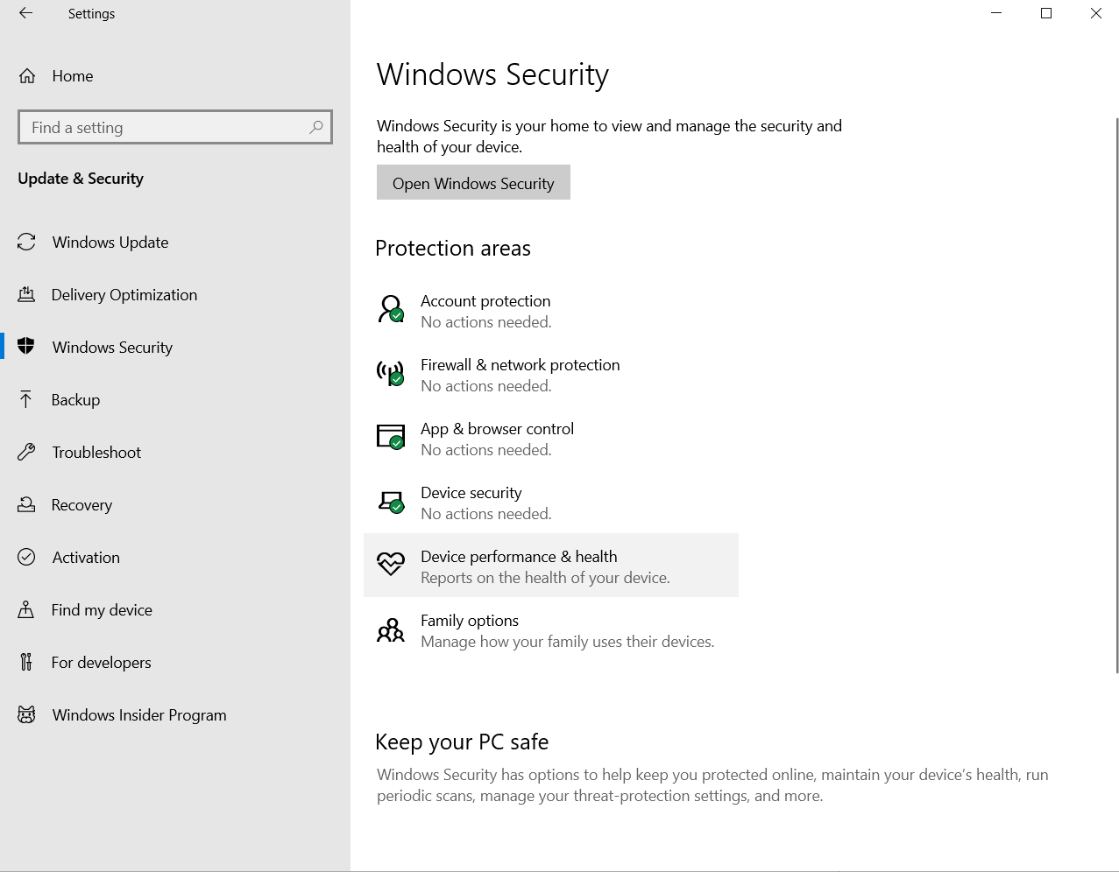The width and height of the screenshot is (1119, 872).
Task: Go to Settings Home
Action: click(72, 76)
